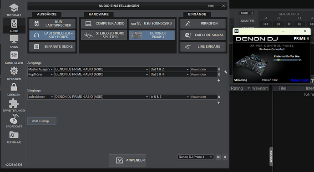Close the Audio Einstellungen dialog
The image size is (314, 172).
223,6
